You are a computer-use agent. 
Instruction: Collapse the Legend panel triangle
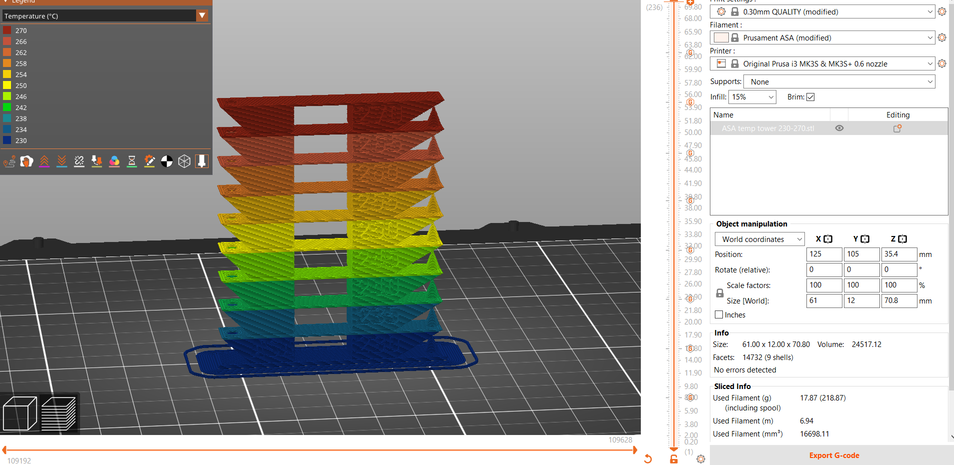[x=5, y=1]
